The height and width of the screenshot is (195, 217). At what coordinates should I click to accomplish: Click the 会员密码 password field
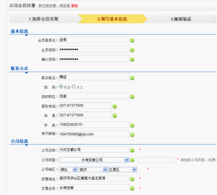click(94, 49)
